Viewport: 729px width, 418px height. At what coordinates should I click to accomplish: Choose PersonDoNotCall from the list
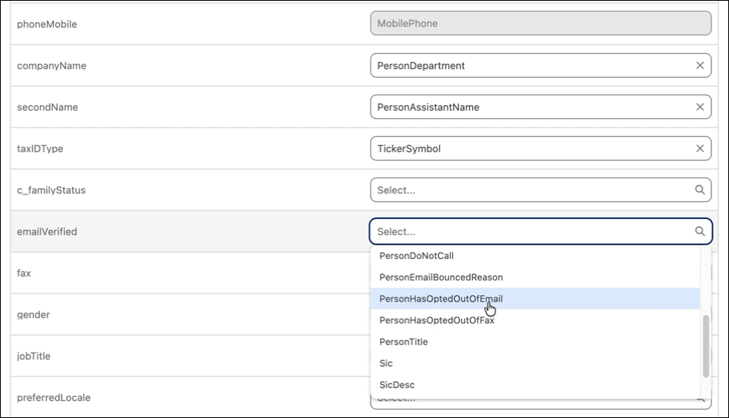tap(535, 256)
